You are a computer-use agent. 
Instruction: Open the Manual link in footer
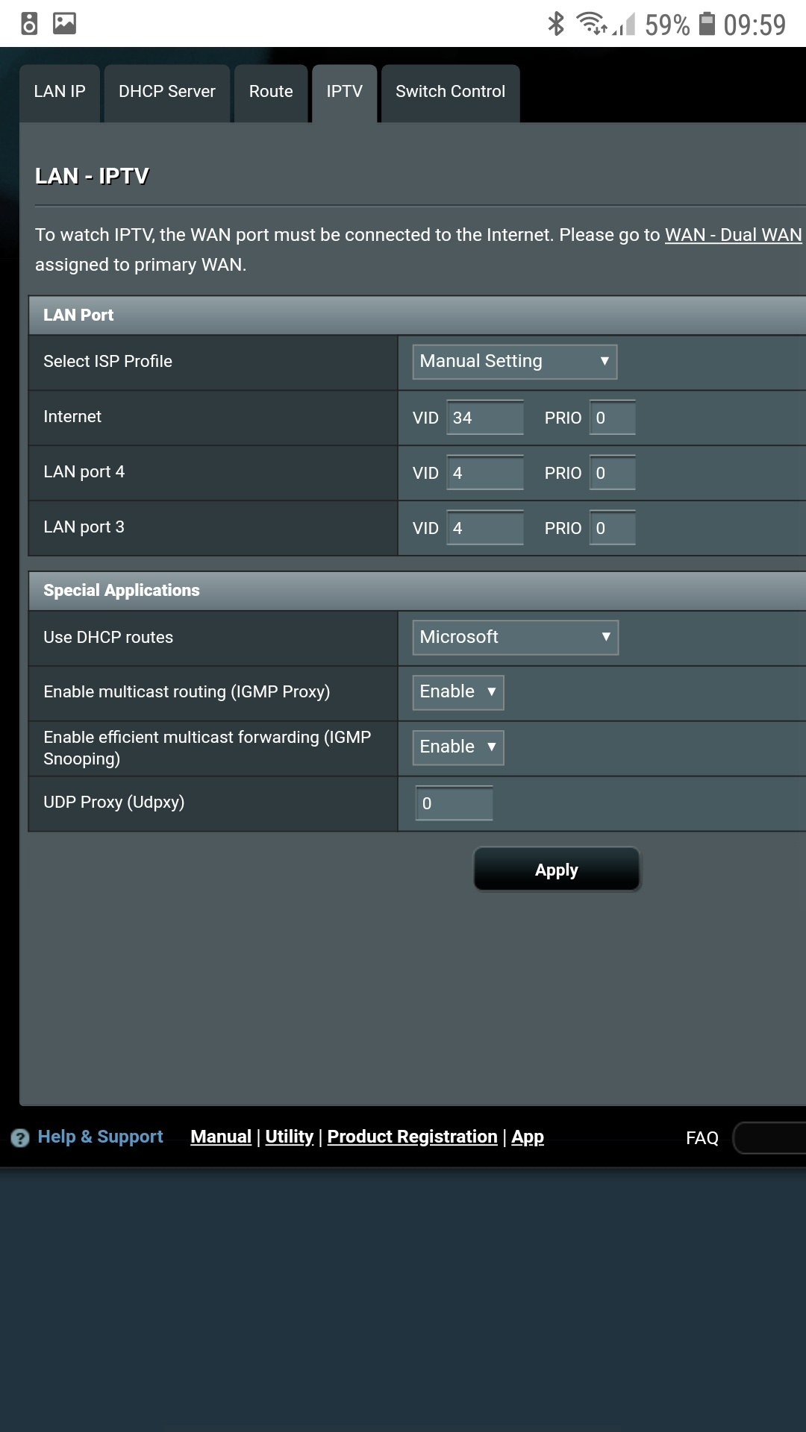coord(221,1137)
